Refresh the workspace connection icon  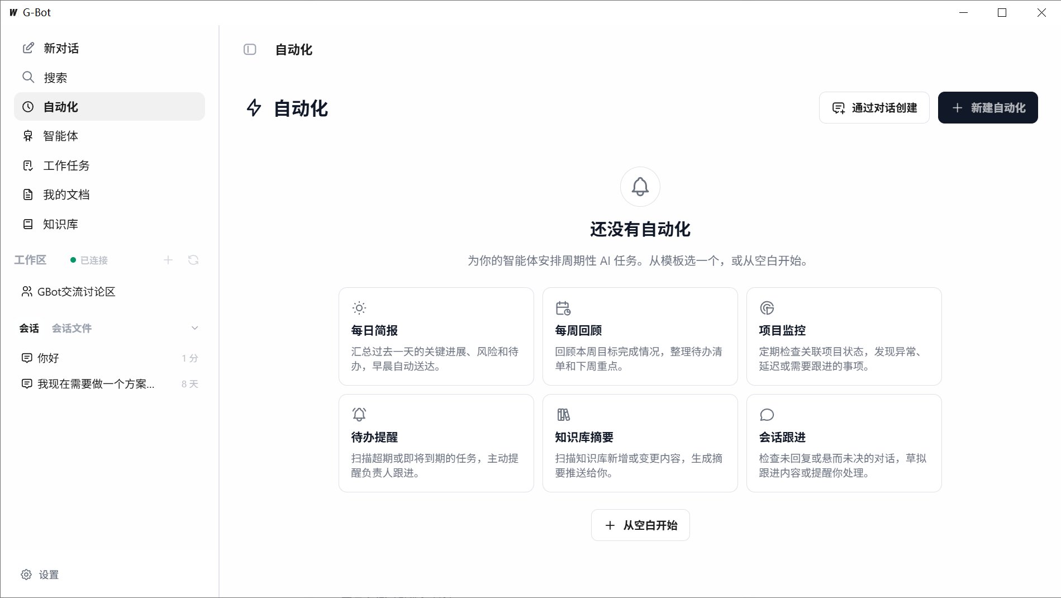193,260
